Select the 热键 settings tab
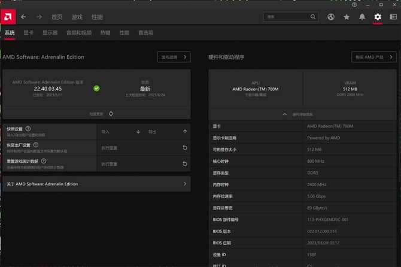The height and width of the screenshot is (267, 401). [105, 33]
